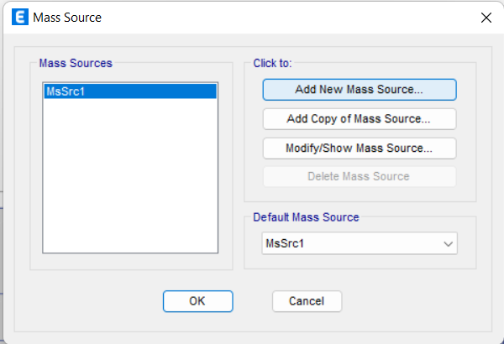Click the greyed Delete Mass Source button
The width and height of the screenshot is (504, 344).
coord(360,176)
